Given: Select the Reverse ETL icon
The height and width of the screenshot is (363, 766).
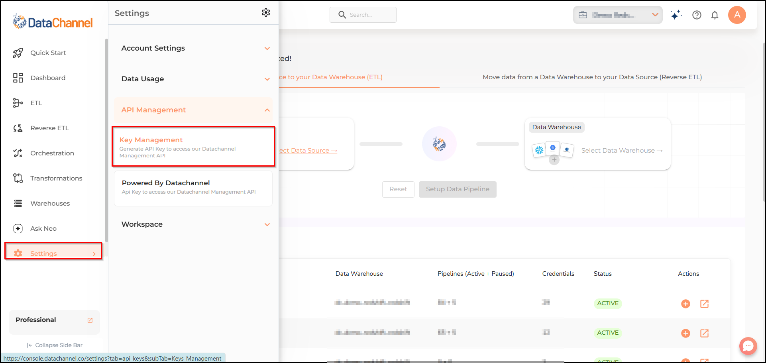Looking at the screenshot, I should click(18, 128).
